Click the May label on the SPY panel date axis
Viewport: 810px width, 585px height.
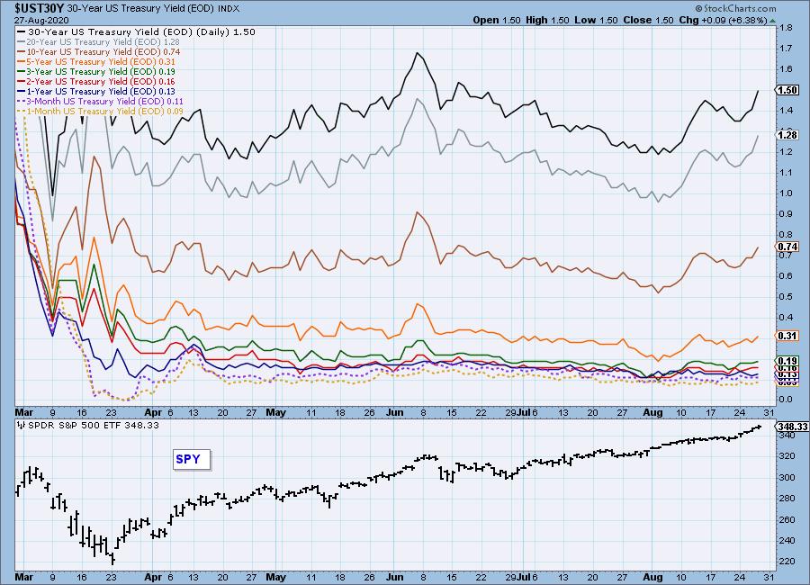[x=275, y=577]
